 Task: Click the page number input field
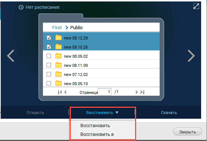(x=105, y=92)
